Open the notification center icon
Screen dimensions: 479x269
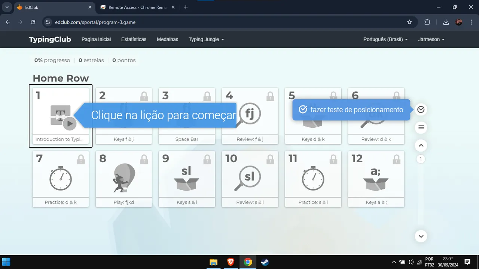467,262
